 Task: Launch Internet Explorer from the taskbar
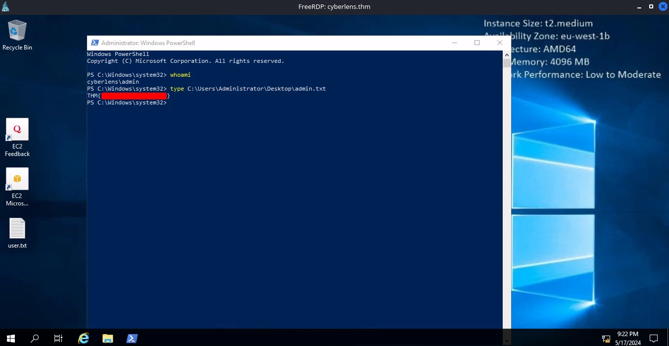point(84,339)
